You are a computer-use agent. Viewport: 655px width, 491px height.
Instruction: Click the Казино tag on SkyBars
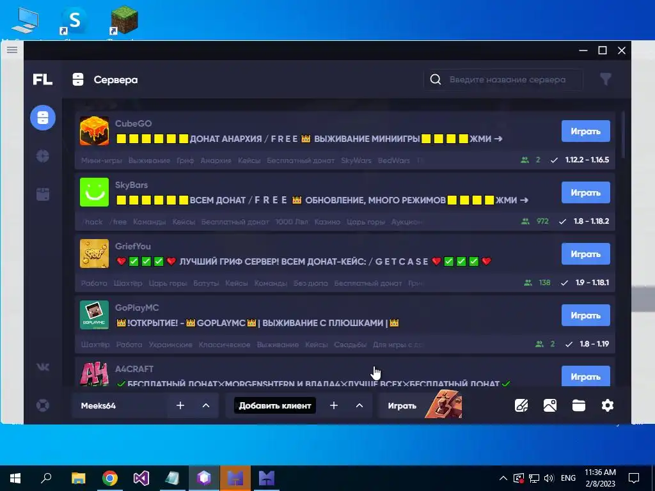[x=327, y=222]
